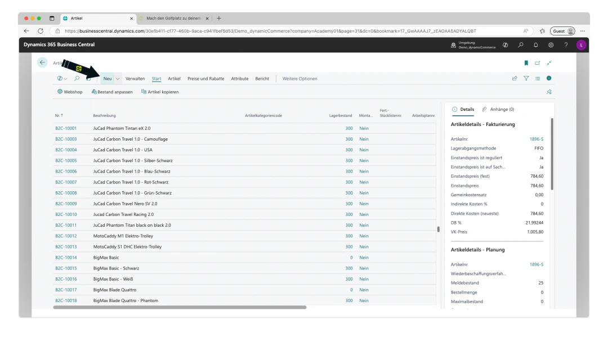Click the horizontal scrollbar under the list
The image size is (608, 342).
[x=180, y=307]
